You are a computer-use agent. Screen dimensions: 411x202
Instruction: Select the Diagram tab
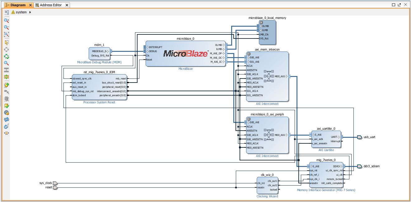pyautogui.click(x=18, y=5)
